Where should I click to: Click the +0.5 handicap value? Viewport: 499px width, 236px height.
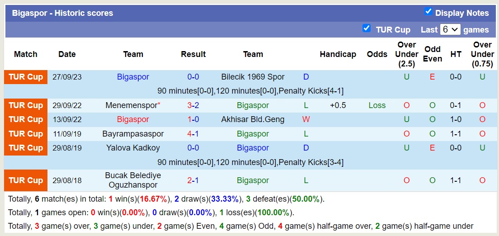338,105
